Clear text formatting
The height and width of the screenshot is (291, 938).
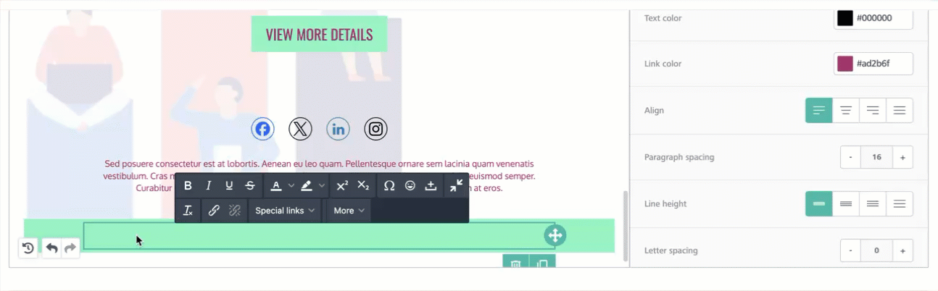click(x=188, y=211)
